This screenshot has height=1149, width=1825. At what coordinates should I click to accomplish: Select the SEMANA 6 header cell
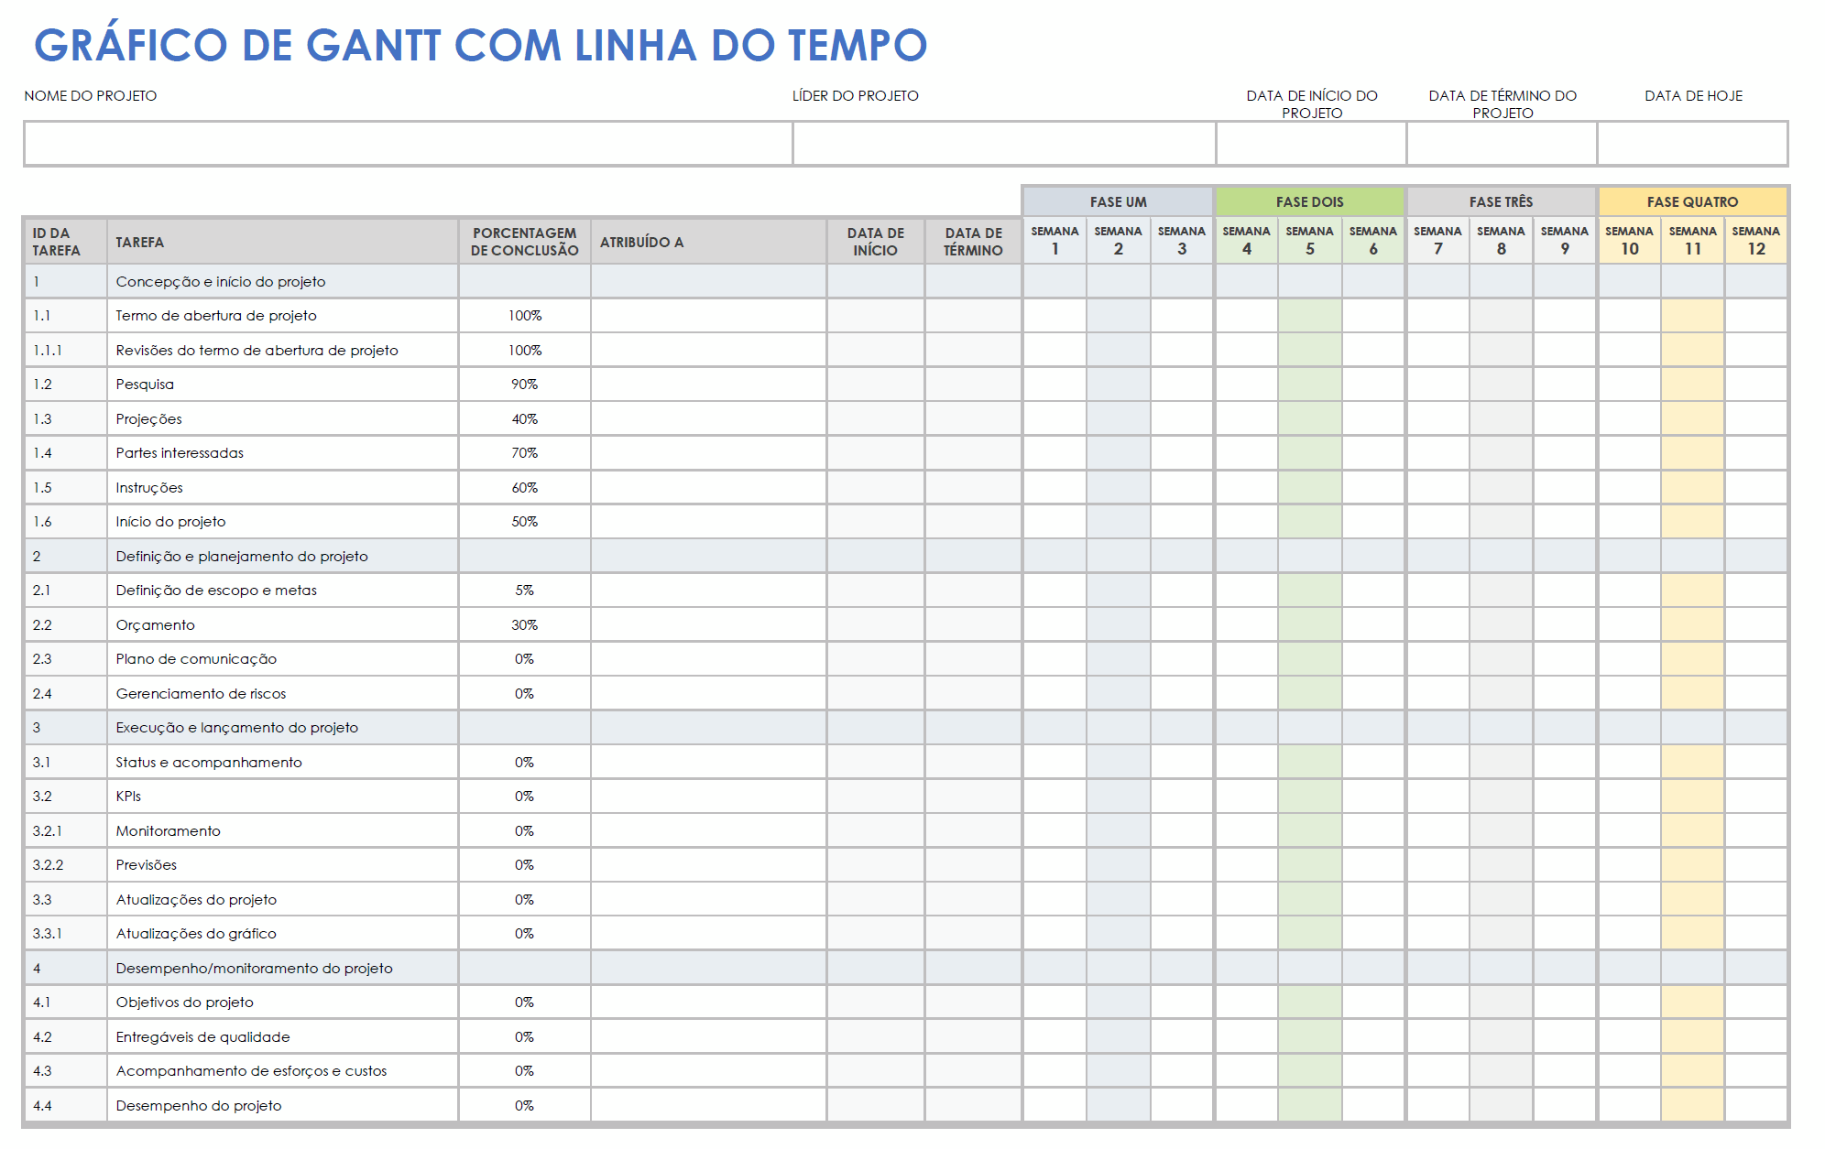pos(1372,241)
